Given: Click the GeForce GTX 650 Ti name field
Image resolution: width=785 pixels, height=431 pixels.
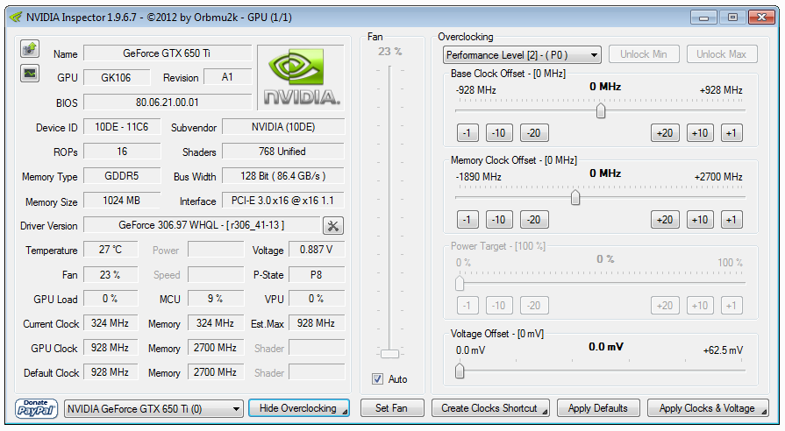Looking at the screenshot, I should 168,53.
